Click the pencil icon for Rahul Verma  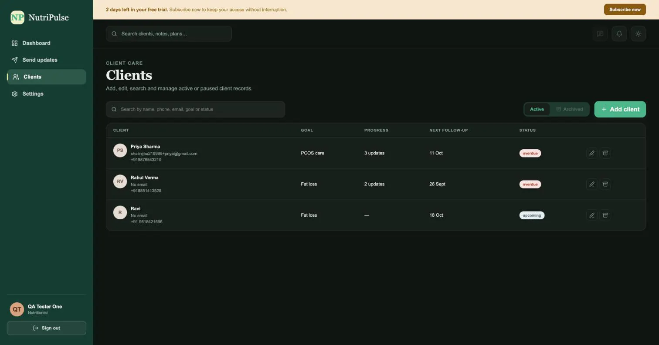tap(592, 184)
